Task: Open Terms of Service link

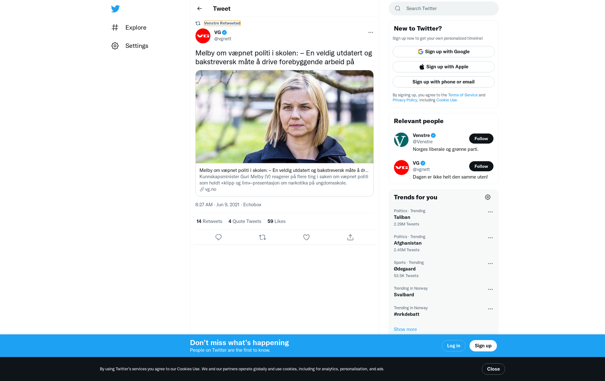Action: click(463, 95)
